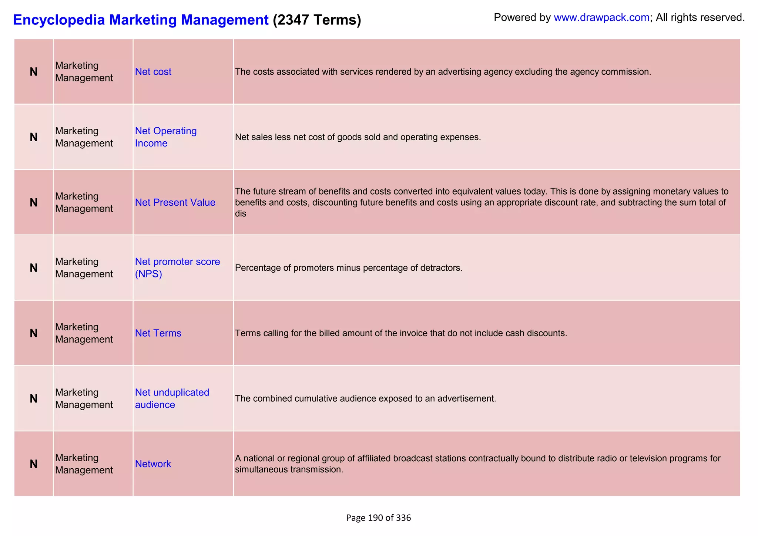Select the Net Terms definition text
This screenshot has width=758, height=536.
coord(401,333)
